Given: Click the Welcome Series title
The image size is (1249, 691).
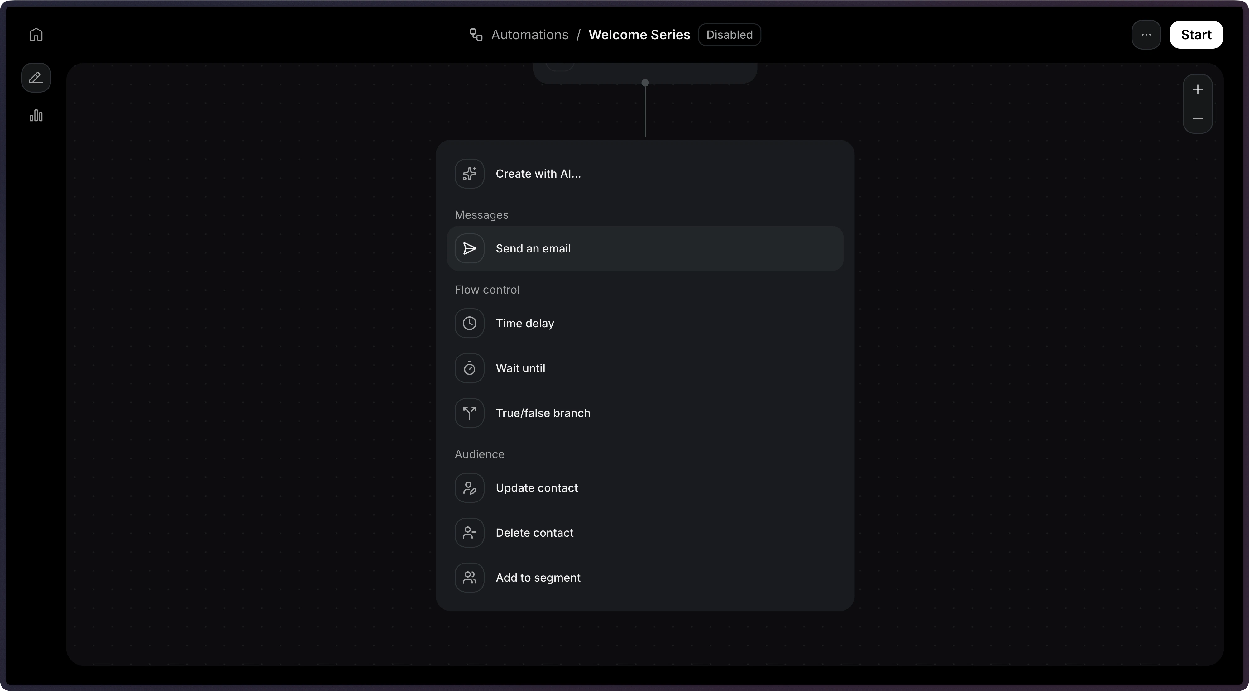Looking at the screenshot, I should pyautogui.click(x=639, y=34).
